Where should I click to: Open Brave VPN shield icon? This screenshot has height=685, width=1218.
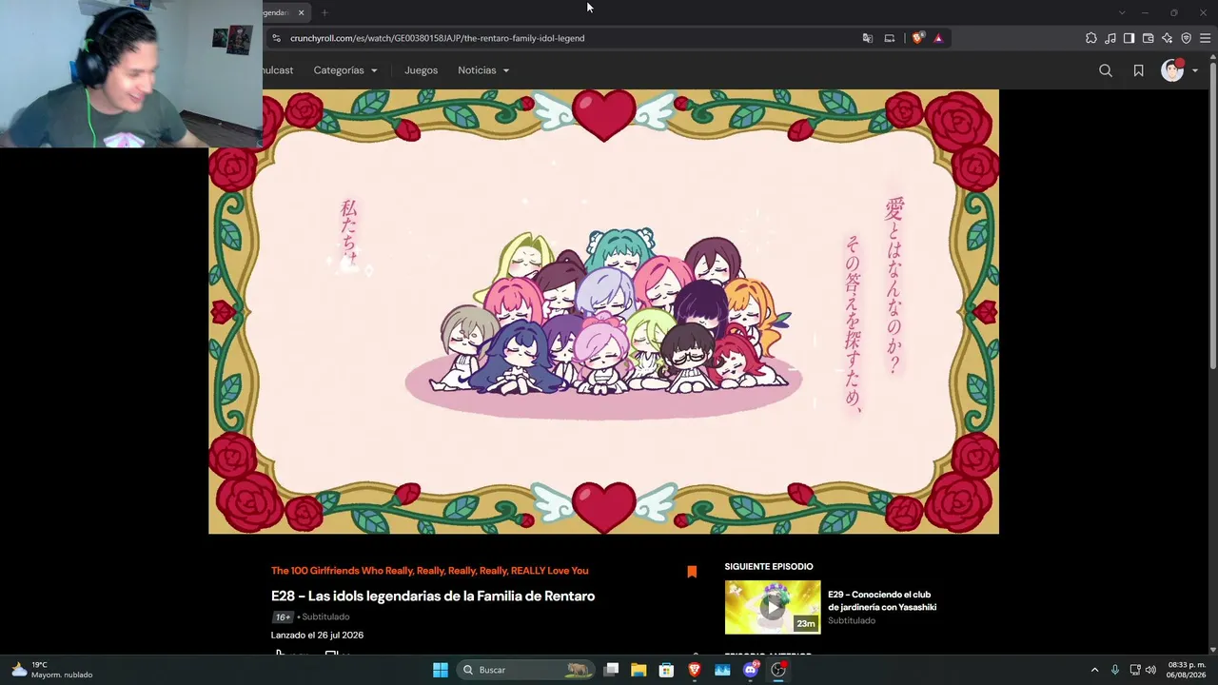1186,38
